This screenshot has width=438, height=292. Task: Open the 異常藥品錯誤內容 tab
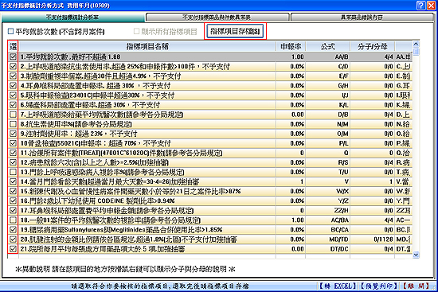[362, 18]
